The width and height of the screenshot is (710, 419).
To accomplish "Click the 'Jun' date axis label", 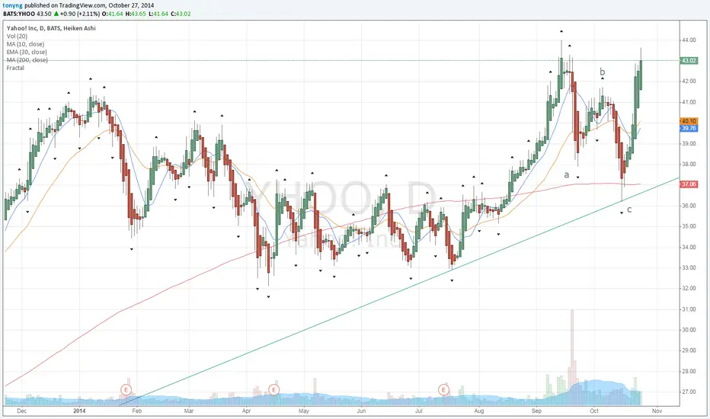I will (361, 411).
